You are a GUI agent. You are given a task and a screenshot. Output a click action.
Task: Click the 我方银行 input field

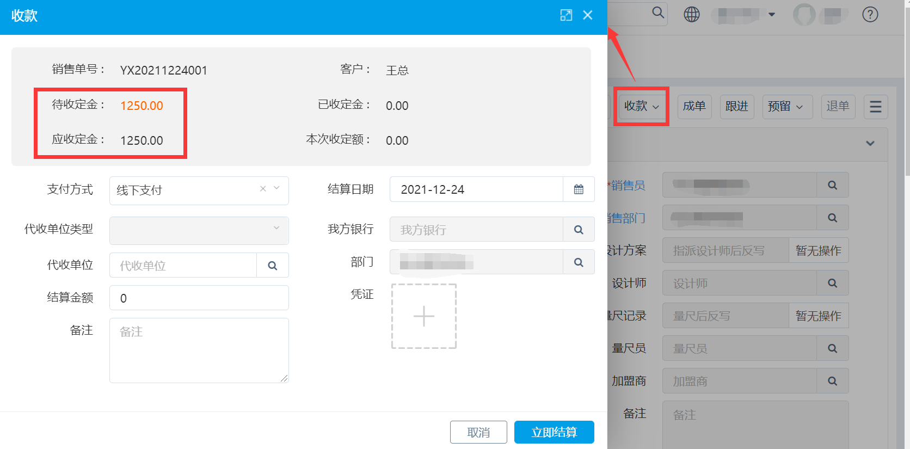(x=477, y=230)
